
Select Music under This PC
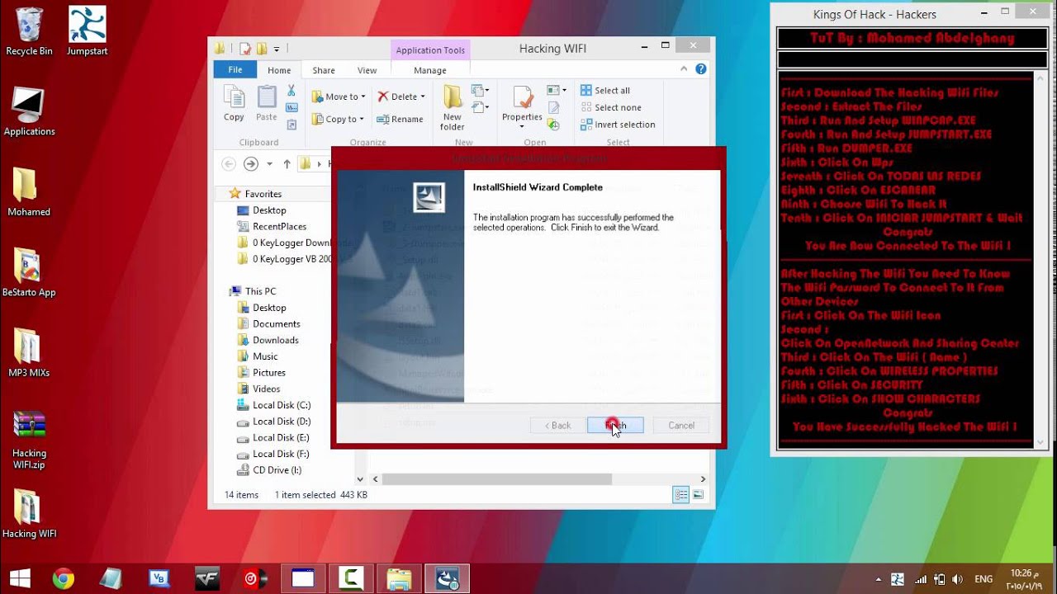tap(265, 356)
